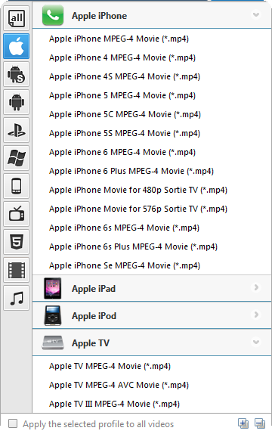Enable Apply the selected profile to all videos
Image resolution: width=272 pixels, height=434 pixels.
pyautogui.click(x=13, y=423)
